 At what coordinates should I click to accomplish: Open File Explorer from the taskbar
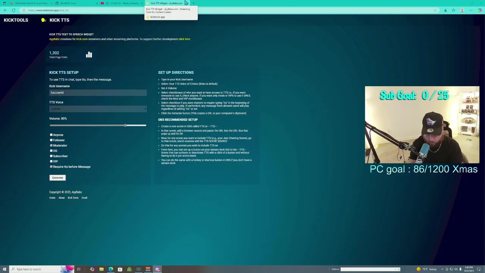point(102,269)
